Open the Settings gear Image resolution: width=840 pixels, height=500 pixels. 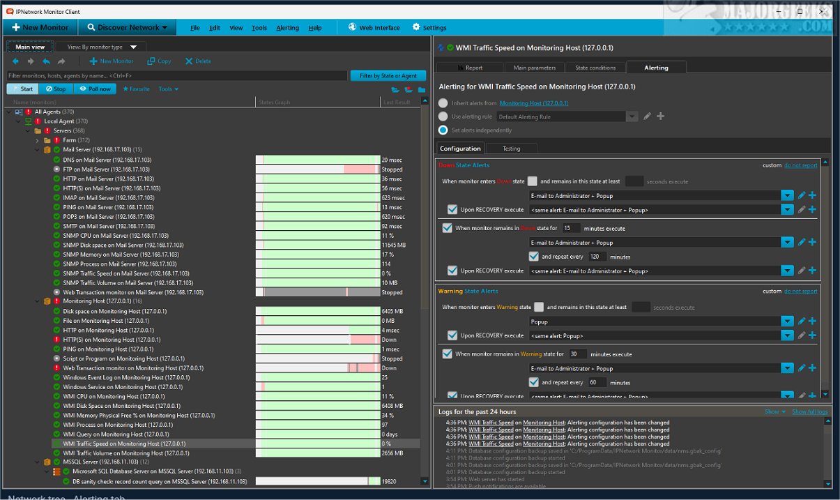click(x=416, y=27)
